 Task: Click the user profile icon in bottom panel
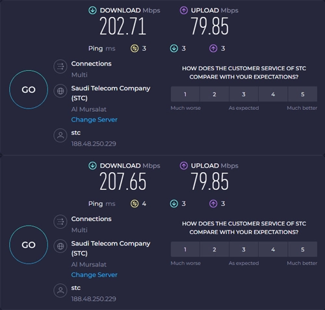point(60,291)
